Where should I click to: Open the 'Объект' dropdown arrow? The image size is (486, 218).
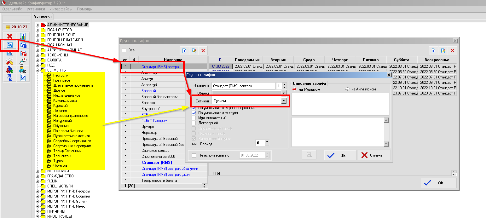[284, 93]
